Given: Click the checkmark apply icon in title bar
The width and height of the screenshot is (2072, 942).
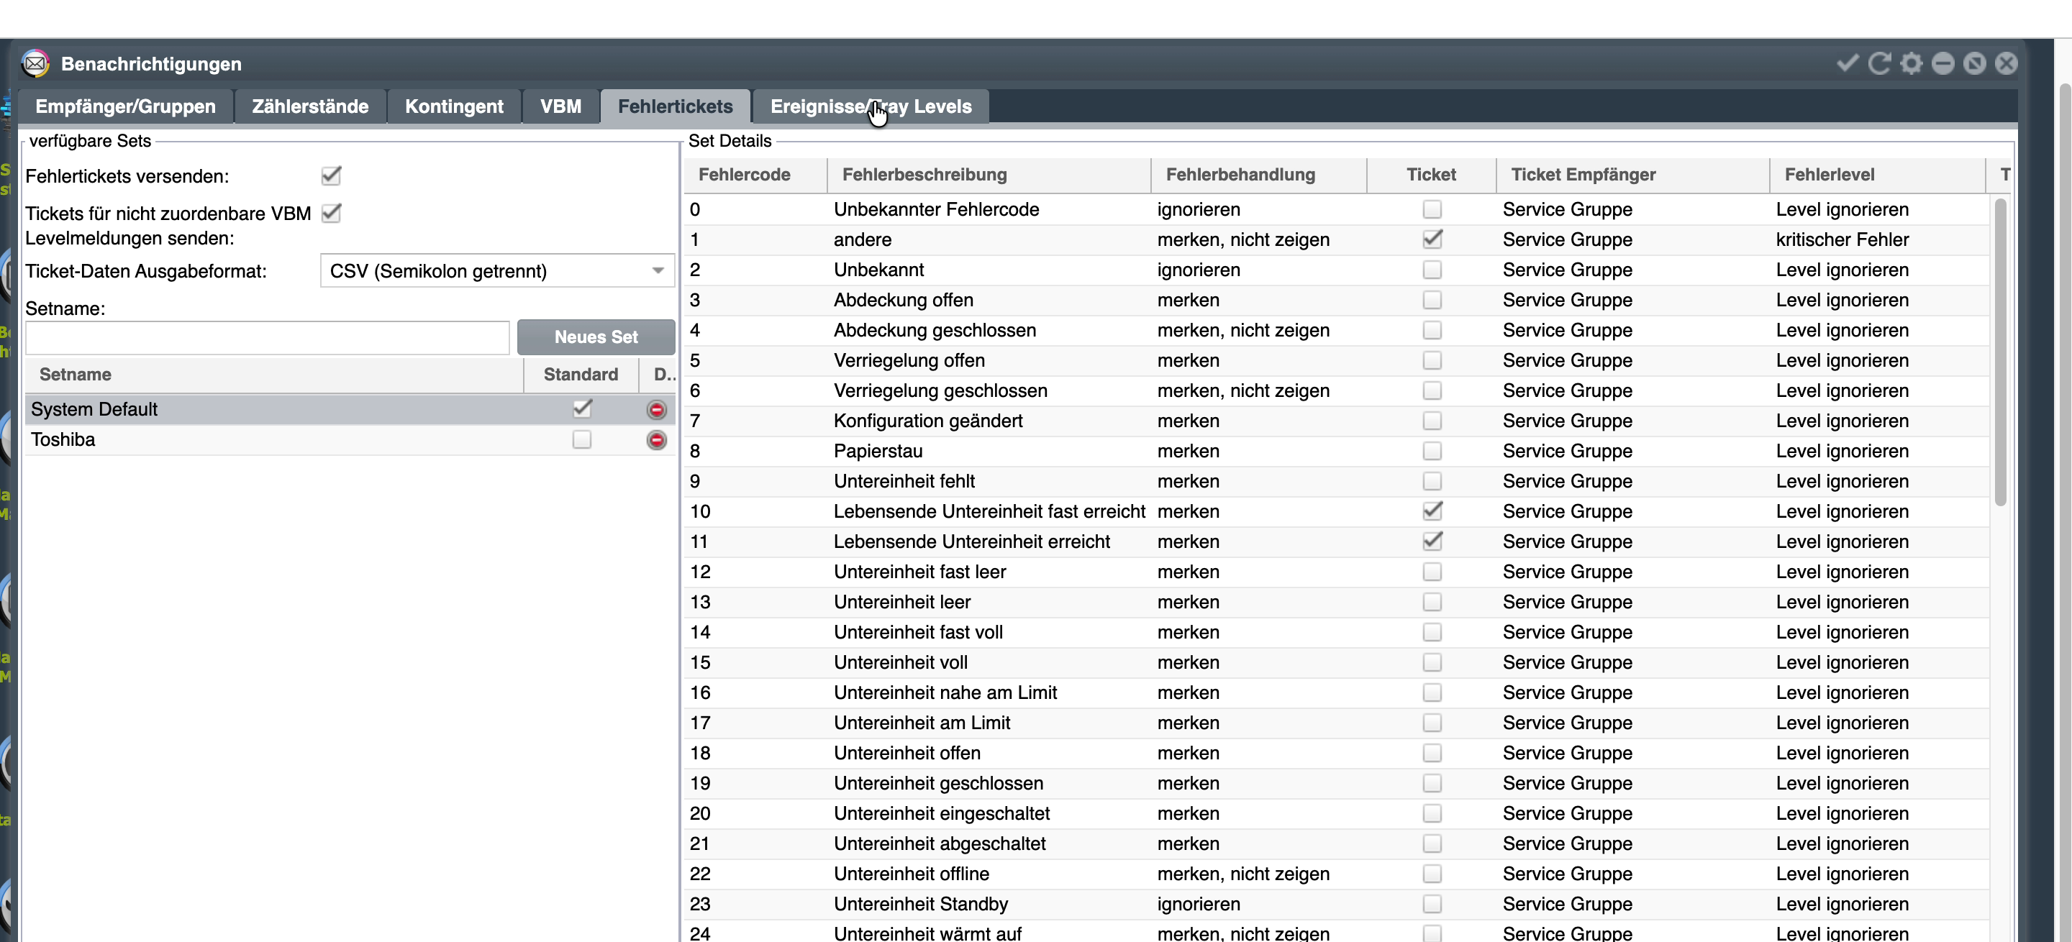Looking at the screenshot, I should pos(1848,63).
